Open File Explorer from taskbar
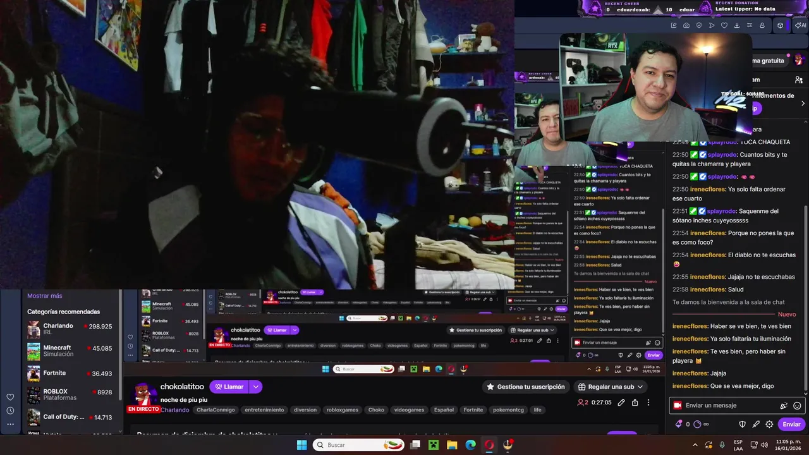Viewport: 809px width, 455px height. (x=452, y=445)
